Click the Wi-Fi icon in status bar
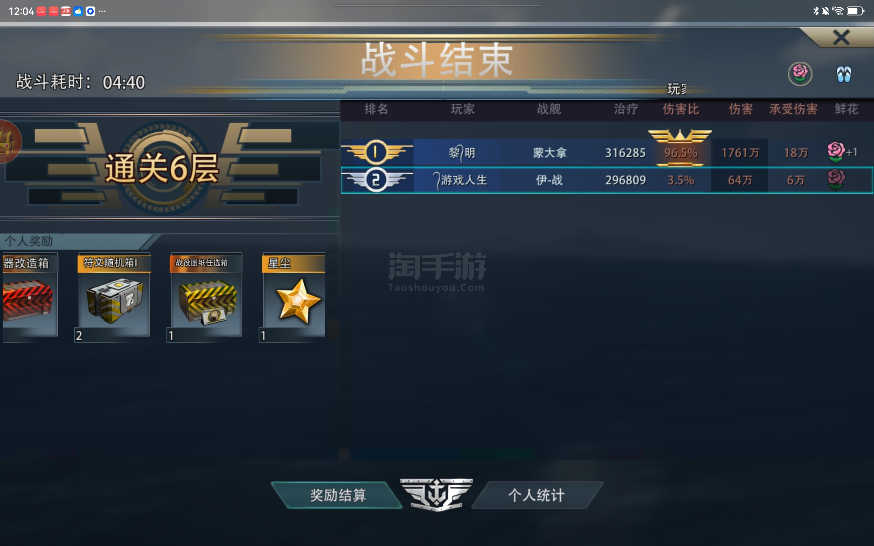 pos(838,11)
